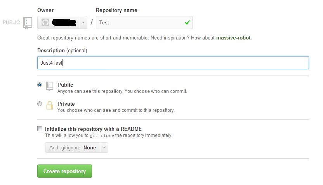323x185 pixels.
Task: Click the GitHub avatar icon in Owner
Action: (45, 22)
